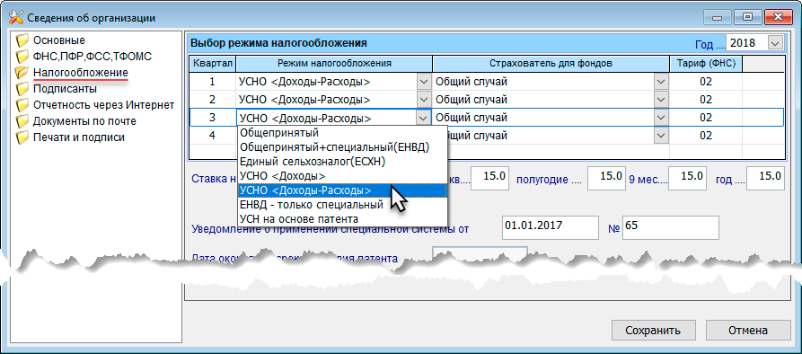Click the Сохранить button
The width and height of the screenshot is (802, 354).
[x=653, y=331]
